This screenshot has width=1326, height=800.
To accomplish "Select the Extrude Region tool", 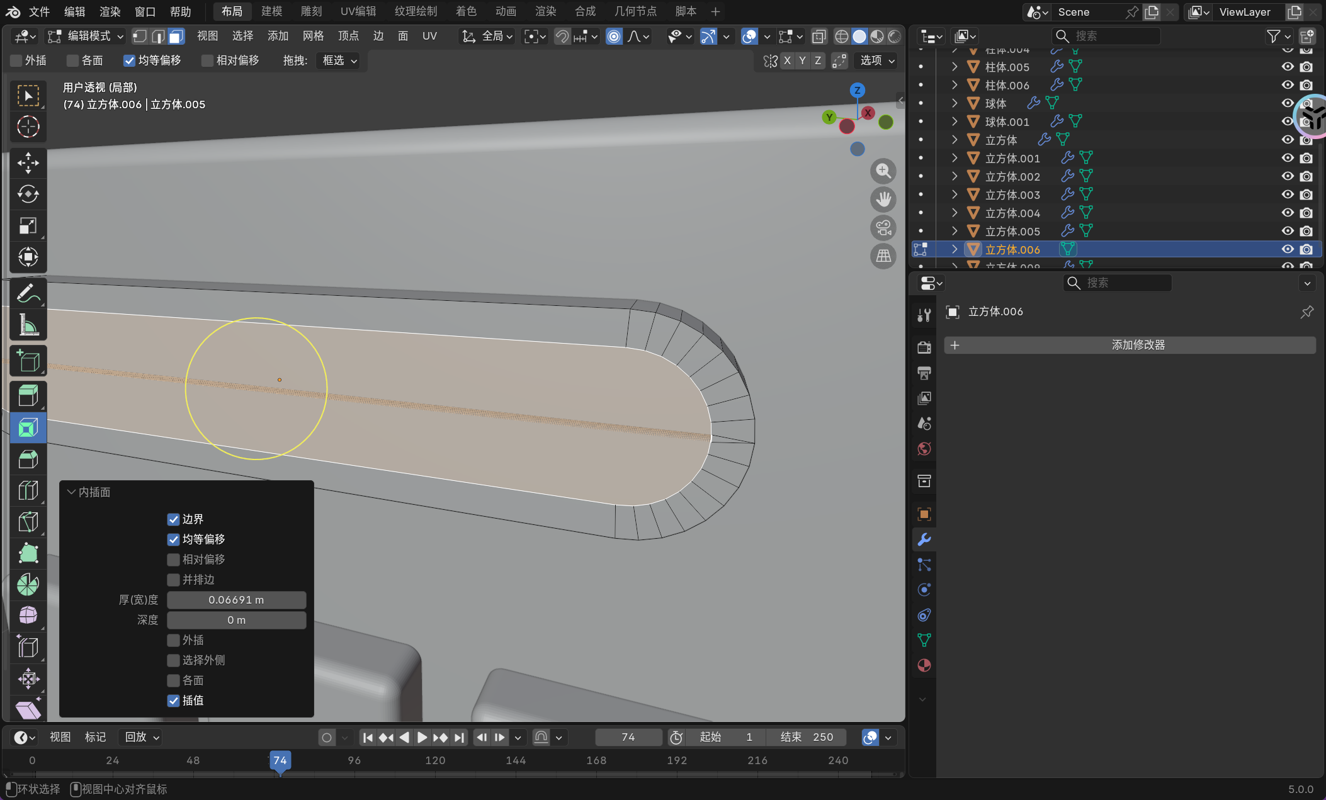I will pos(28,396).
